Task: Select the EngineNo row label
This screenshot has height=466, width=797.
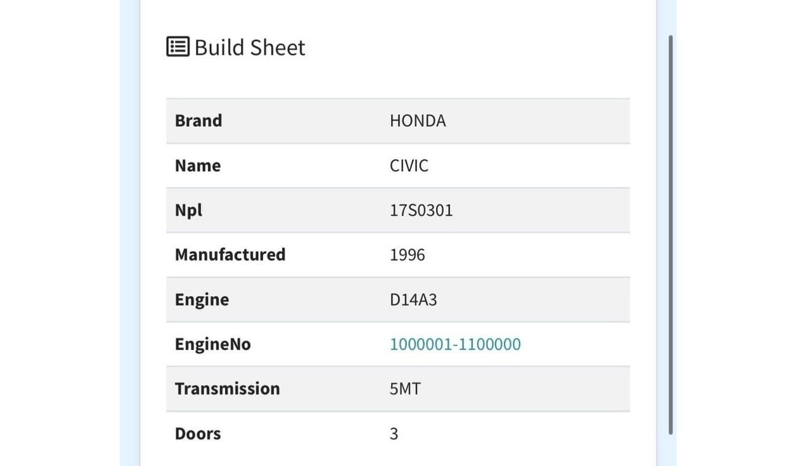Action: pos(213,344)
